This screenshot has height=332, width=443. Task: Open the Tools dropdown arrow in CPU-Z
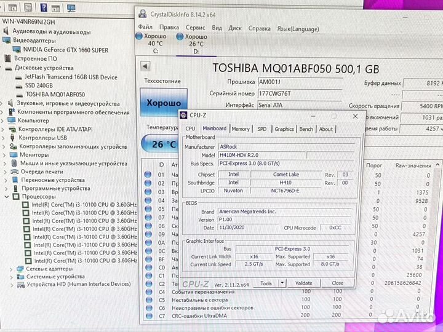(282, 283)
